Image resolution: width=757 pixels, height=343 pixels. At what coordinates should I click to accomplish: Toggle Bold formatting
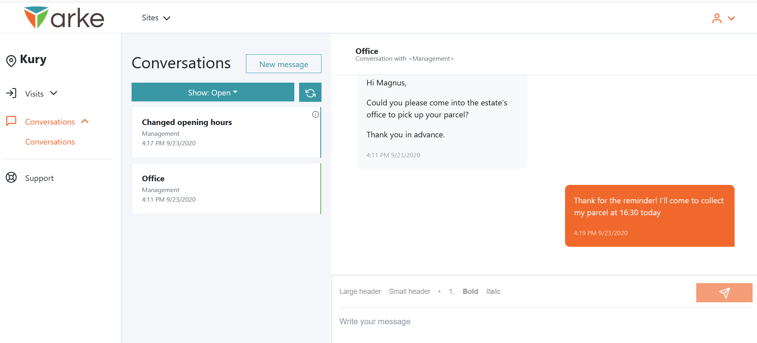pyautogui.click(x=470, y=291)
